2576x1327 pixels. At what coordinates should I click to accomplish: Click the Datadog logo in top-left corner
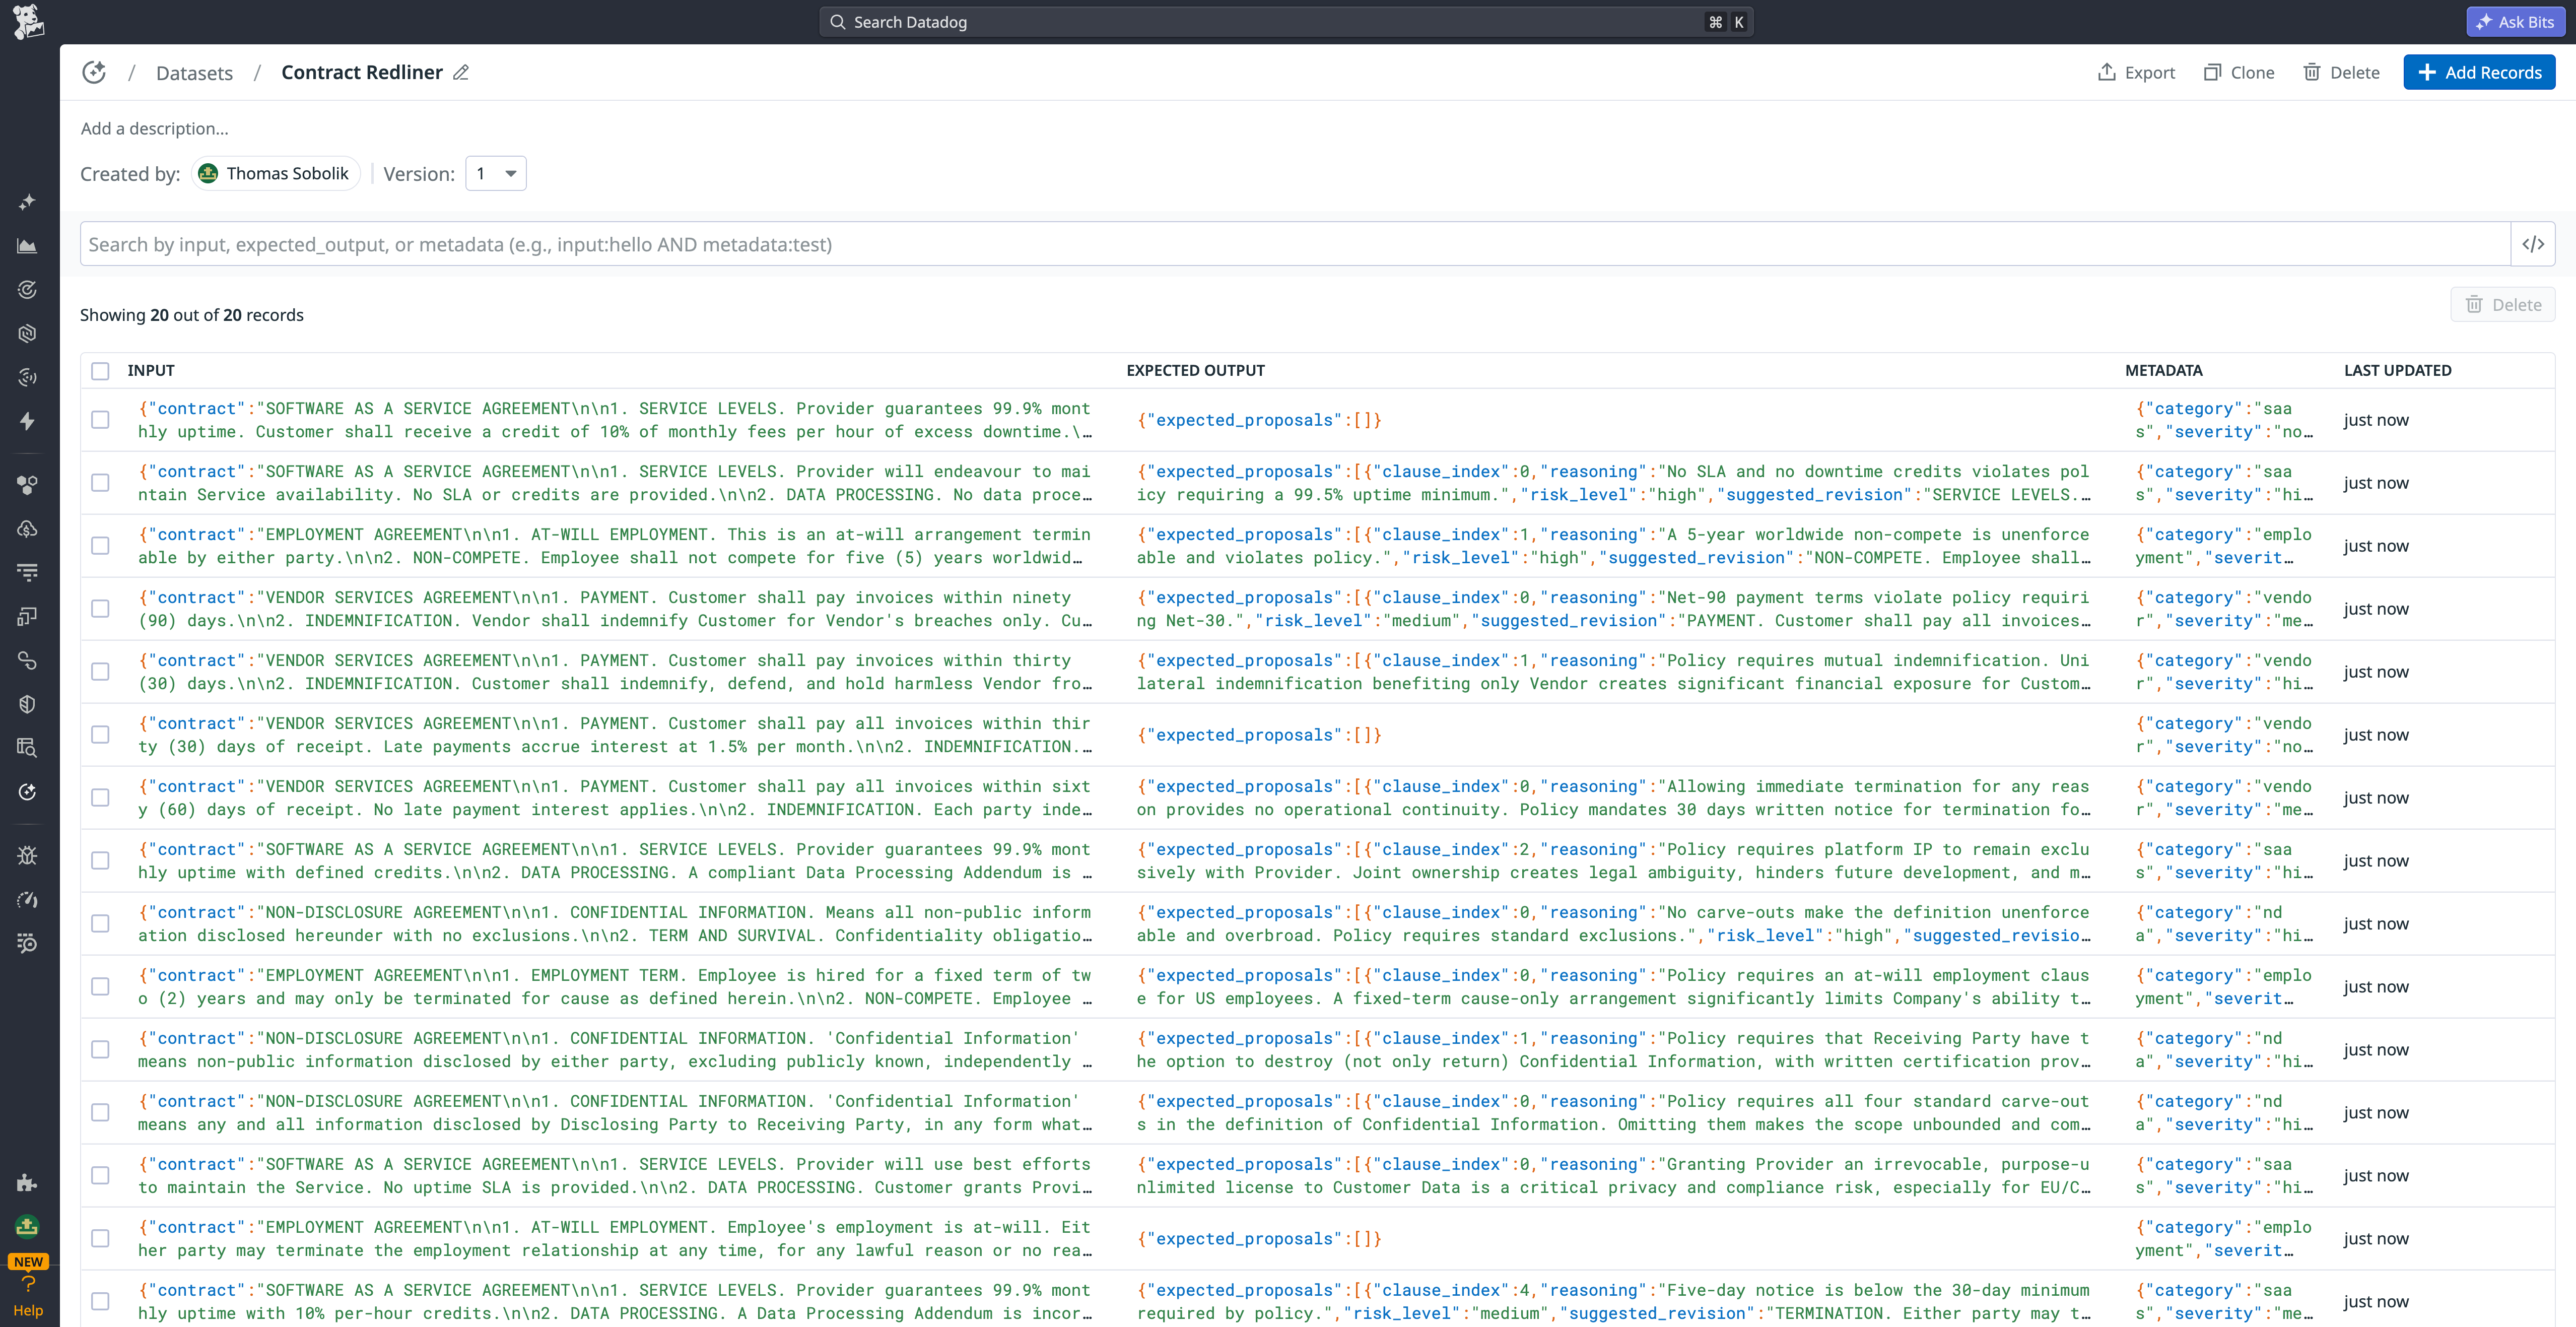pos(27,21)
